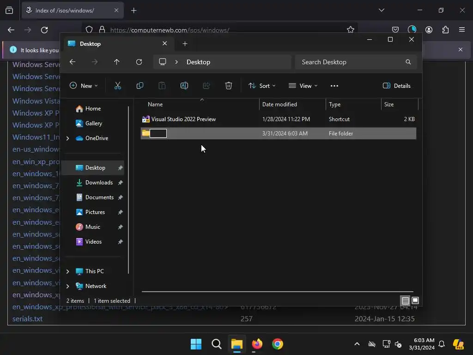Expand Network in the navigation pane
Viewport: 473px width, 355px height.
point(67,286)
